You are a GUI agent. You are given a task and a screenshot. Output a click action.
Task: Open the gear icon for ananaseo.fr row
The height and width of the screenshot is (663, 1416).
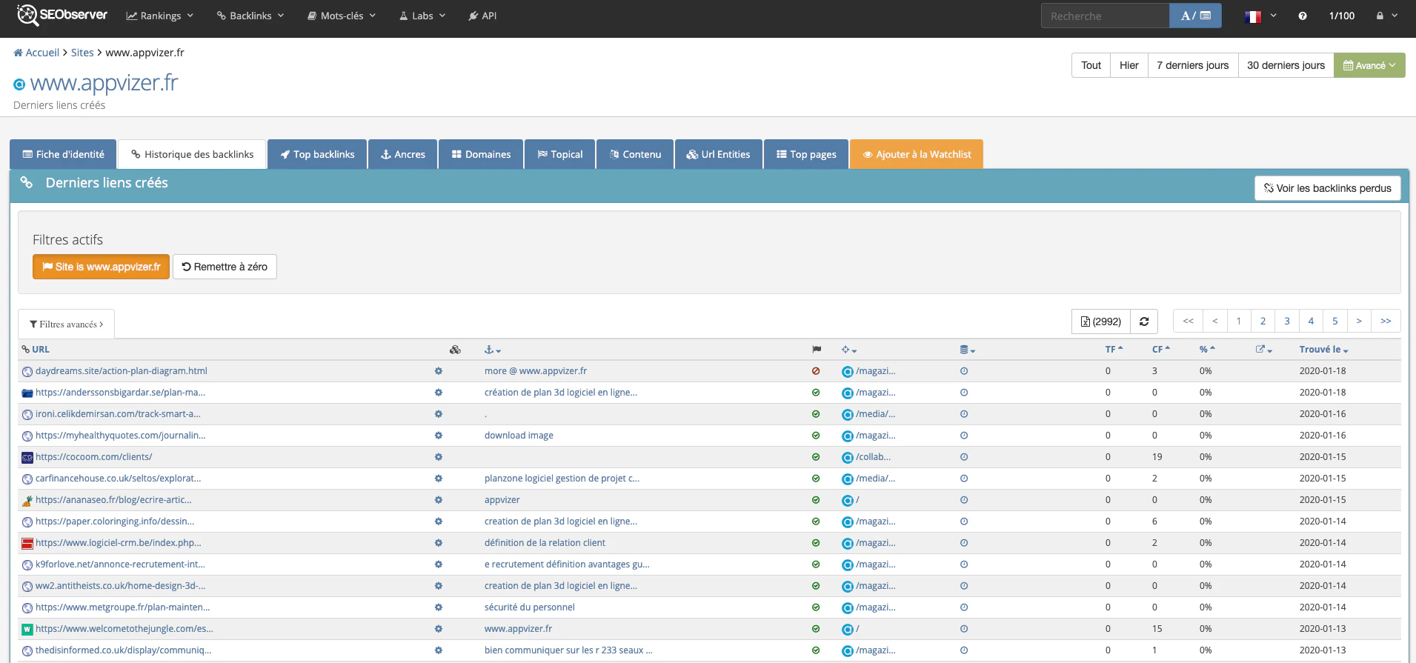pos(439,500)
